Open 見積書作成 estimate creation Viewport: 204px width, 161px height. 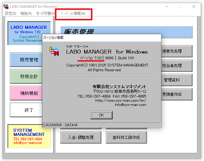(x=177, y=94)
